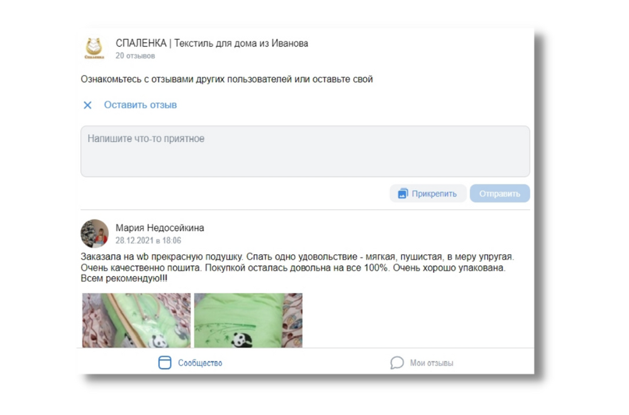Switch to the Сообщество tab
Screen dimensions: 629x415
click(x=190, y=363)
